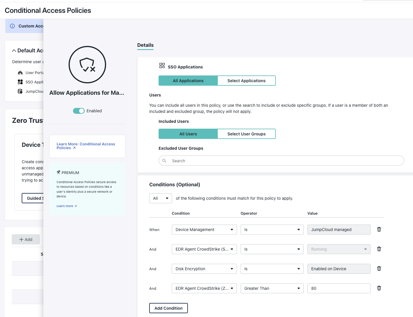This screenshot has width=413, height=317.
Task: Open the Greater Than operator dropdown
Action: pos(272,288)
